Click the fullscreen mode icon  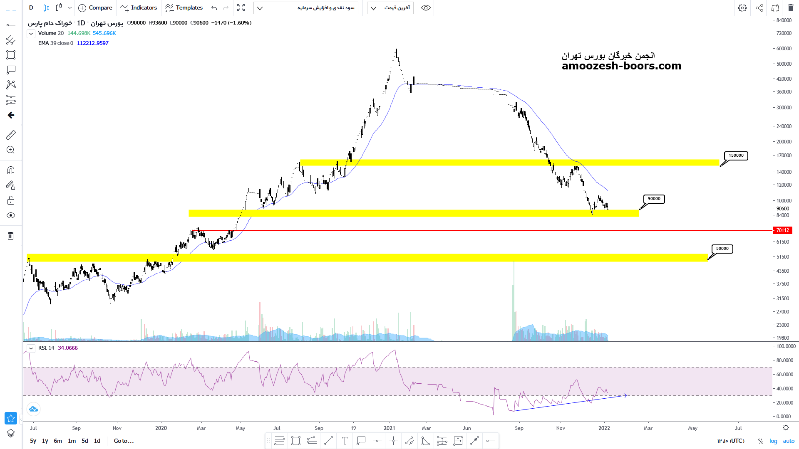pyautogui.click(x=241, y=8)
